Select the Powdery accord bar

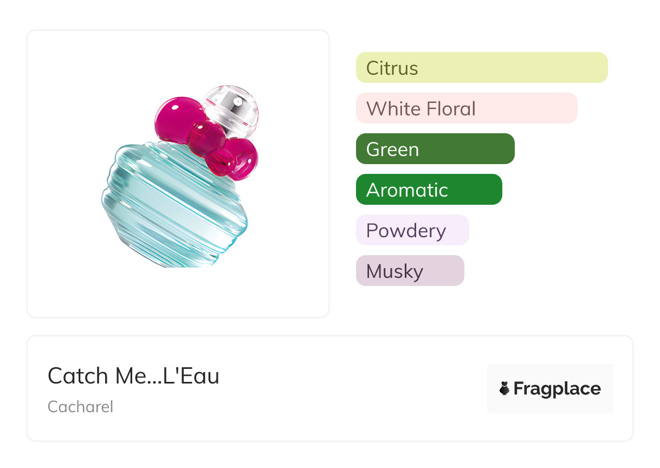(x=412, y=230)
